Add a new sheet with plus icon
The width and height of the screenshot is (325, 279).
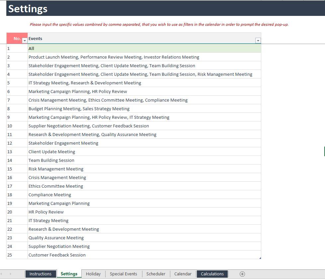[242, 274]
